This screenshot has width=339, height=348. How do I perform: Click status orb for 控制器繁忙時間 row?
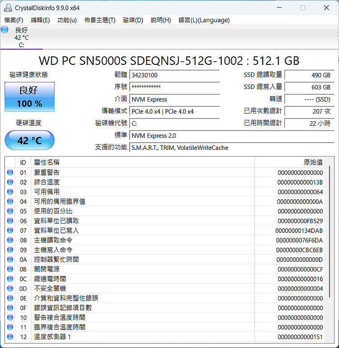coord(10,259)
